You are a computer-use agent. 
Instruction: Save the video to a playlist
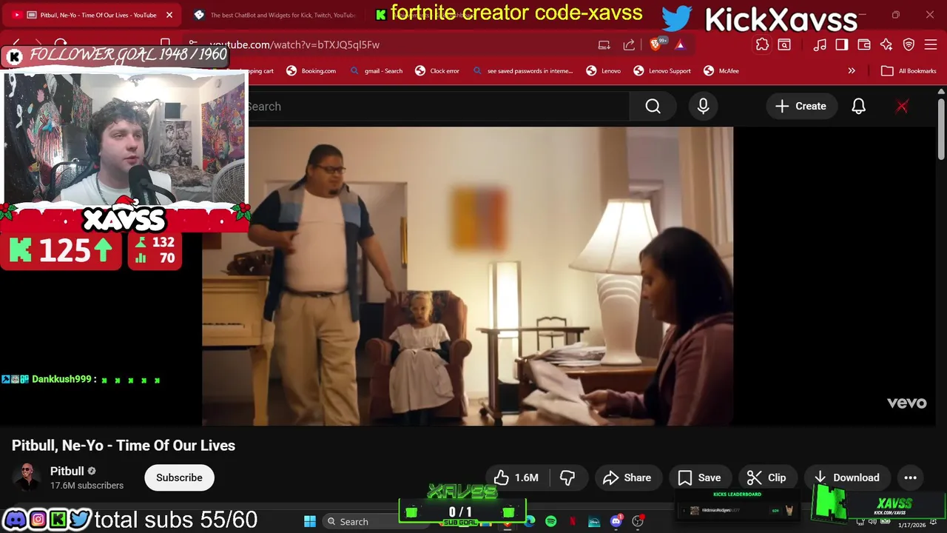pos(700,477)
